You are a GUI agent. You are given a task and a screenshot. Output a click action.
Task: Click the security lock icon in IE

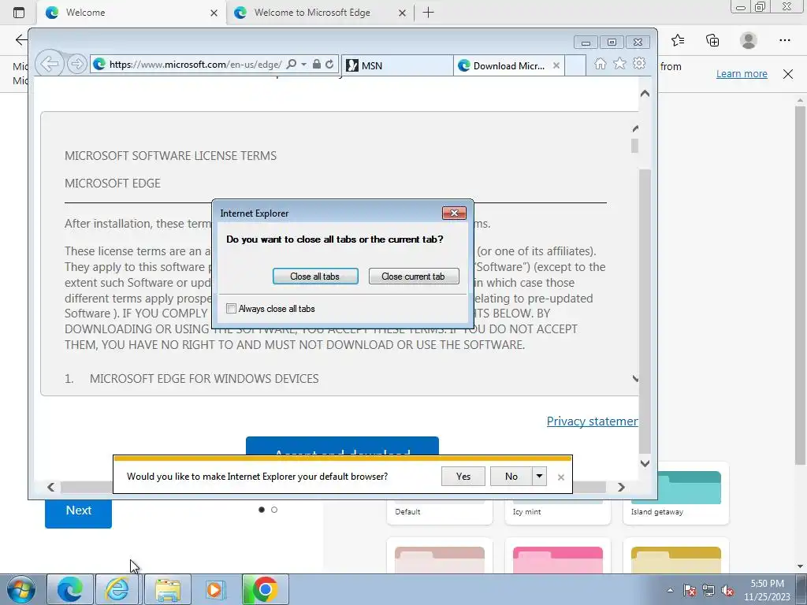[317, 64]
